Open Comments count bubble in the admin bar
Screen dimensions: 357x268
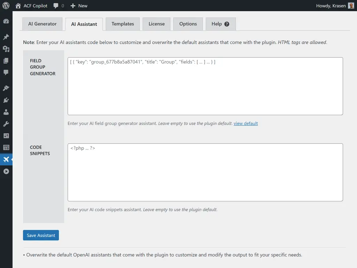pos(58,6)
